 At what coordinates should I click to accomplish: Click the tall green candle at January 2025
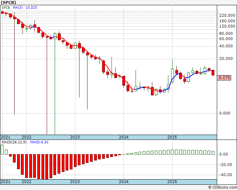click(172, 75)
